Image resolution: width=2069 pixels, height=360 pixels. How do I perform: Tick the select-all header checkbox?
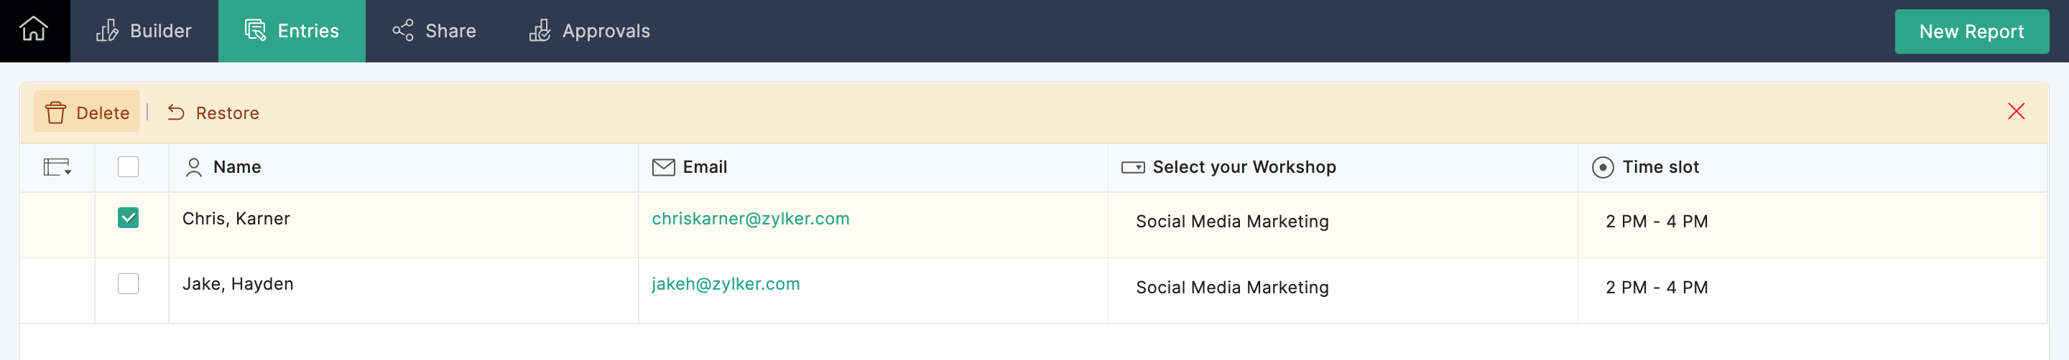point(128,167)
